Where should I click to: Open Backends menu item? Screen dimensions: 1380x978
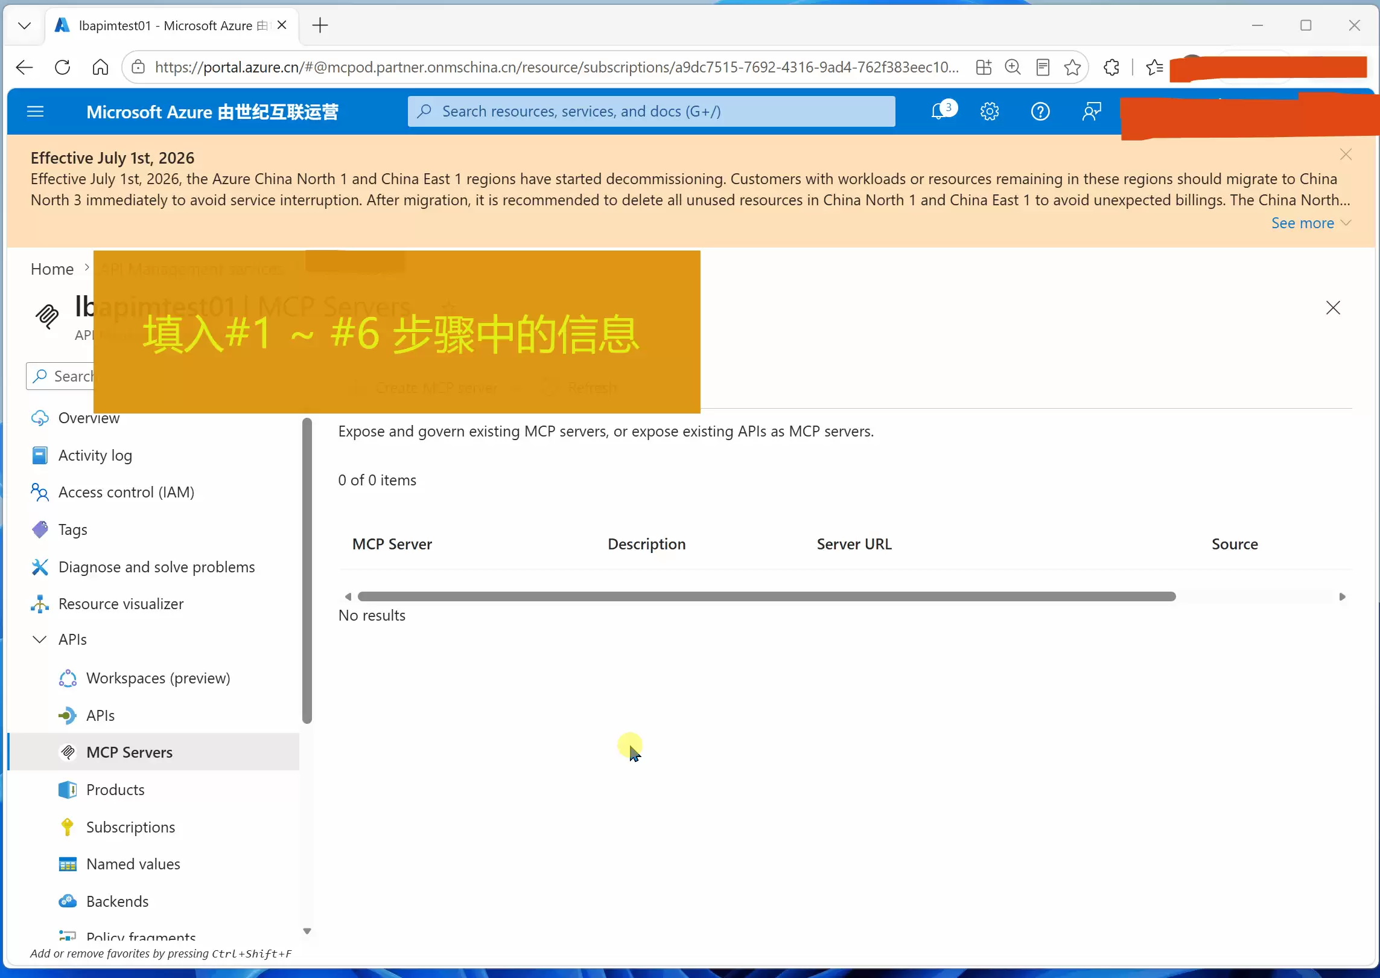point(117,901)
